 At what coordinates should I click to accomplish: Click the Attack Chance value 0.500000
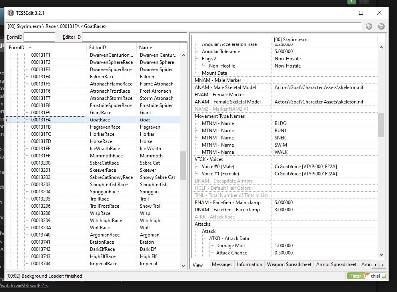pos(283,253)
